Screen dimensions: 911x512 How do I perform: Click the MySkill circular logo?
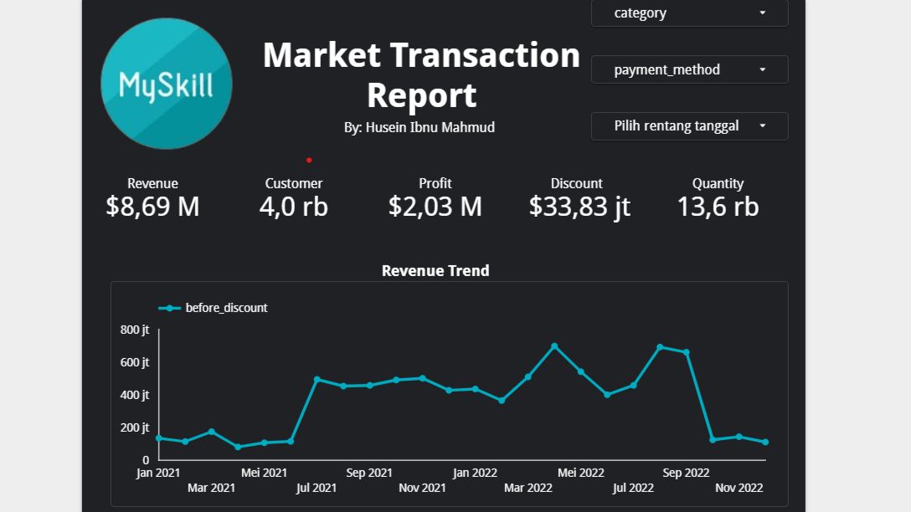167,84
